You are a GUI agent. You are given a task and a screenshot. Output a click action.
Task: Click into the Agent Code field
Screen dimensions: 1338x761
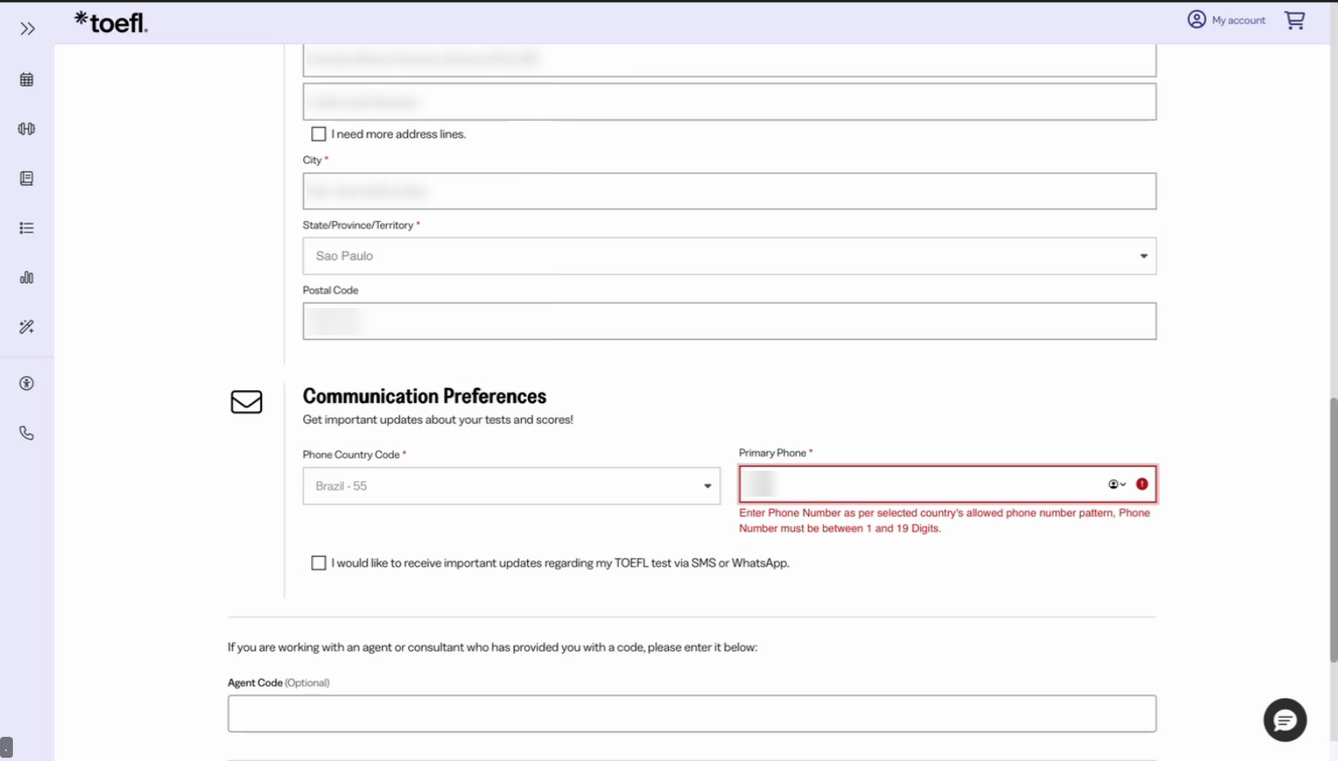pyautogui.click(x=692, y=713)
